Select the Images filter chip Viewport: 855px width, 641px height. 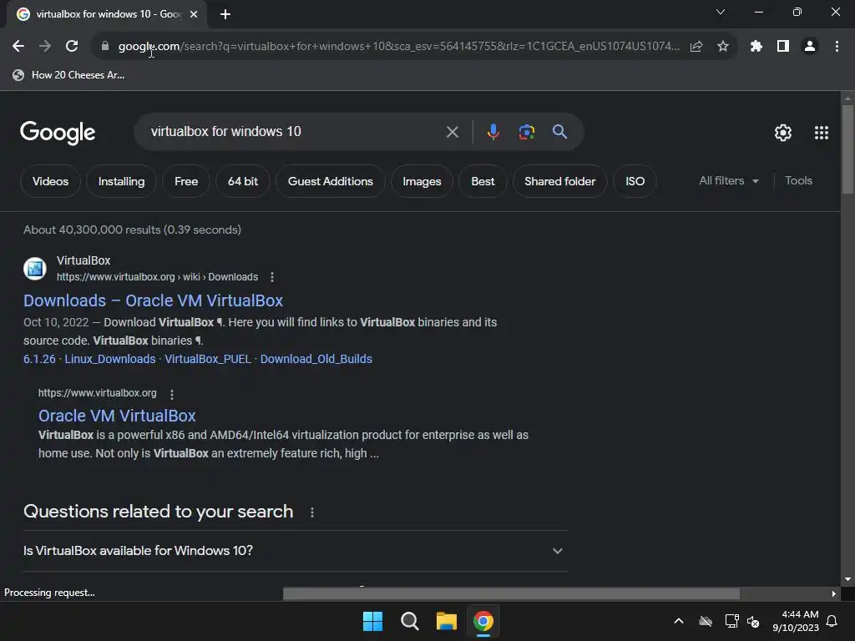[x=422, y=181]
